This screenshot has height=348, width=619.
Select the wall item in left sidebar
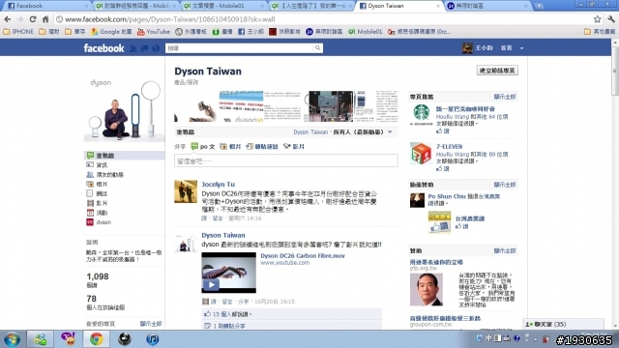point(125,156)
